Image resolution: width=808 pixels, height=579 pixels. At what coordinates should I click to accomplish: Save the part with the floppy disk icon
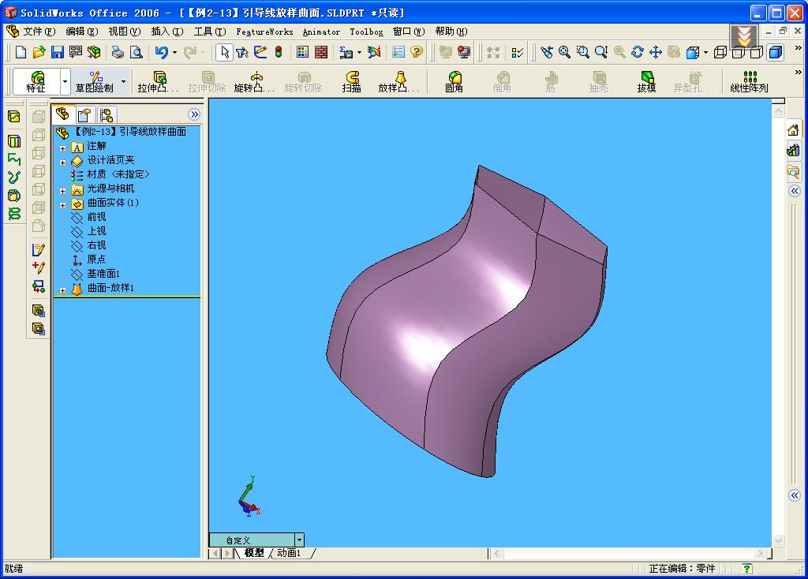pos(57,52)
